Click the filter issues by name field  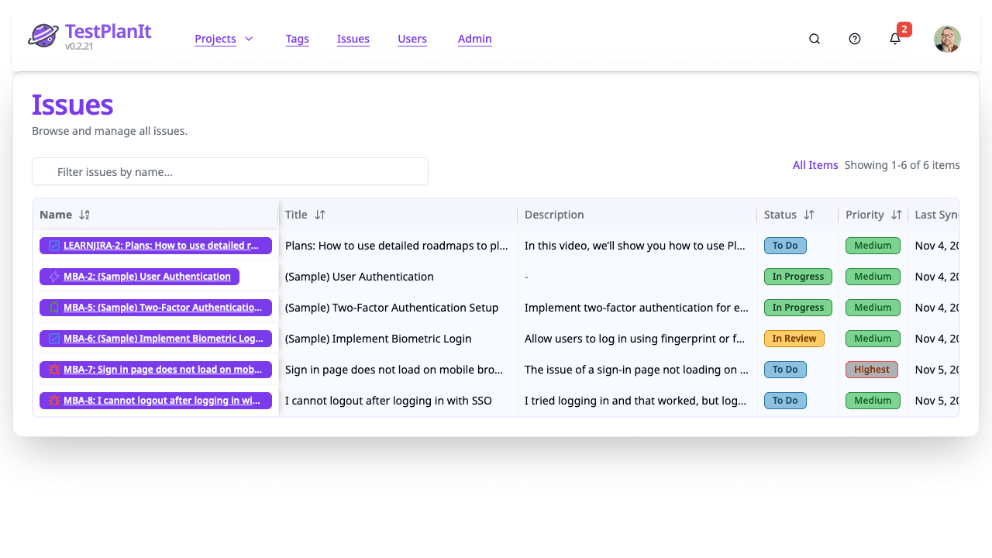pos(230,171)
